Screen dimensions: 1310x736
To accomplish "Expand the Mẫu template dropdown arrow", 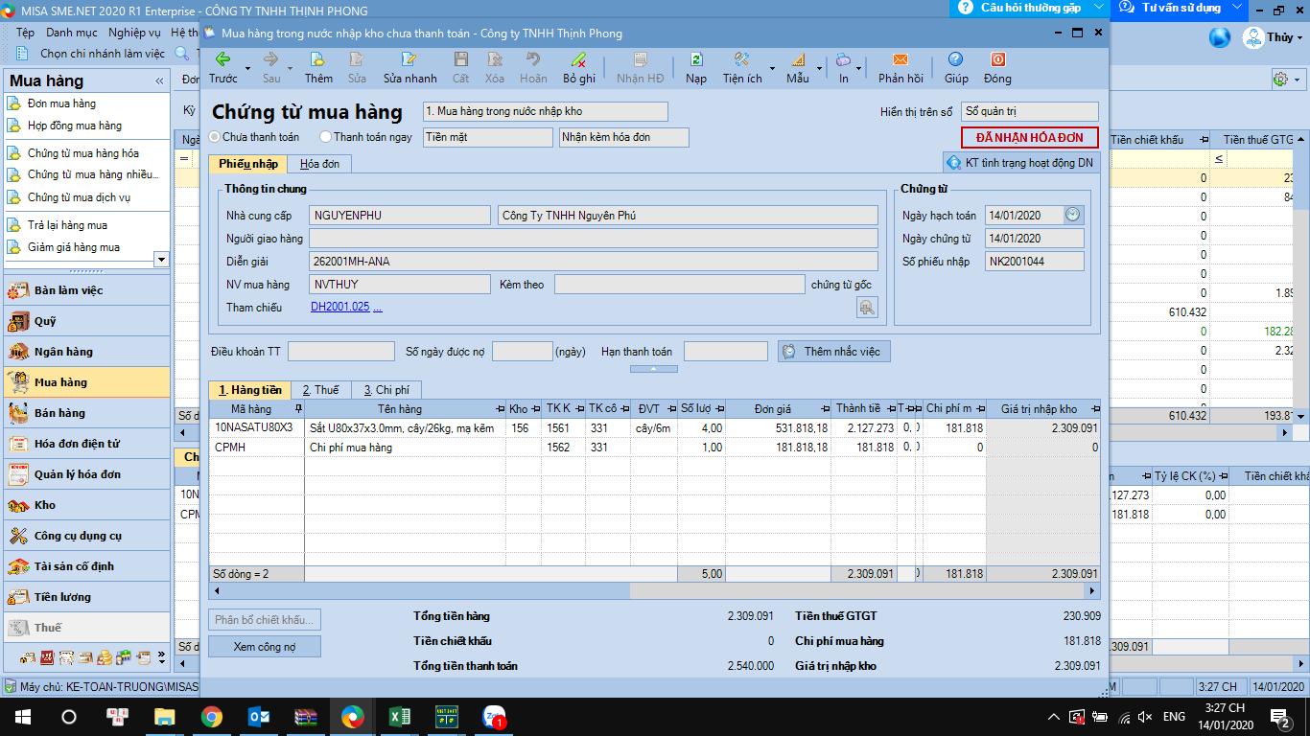I will [819, 69].
